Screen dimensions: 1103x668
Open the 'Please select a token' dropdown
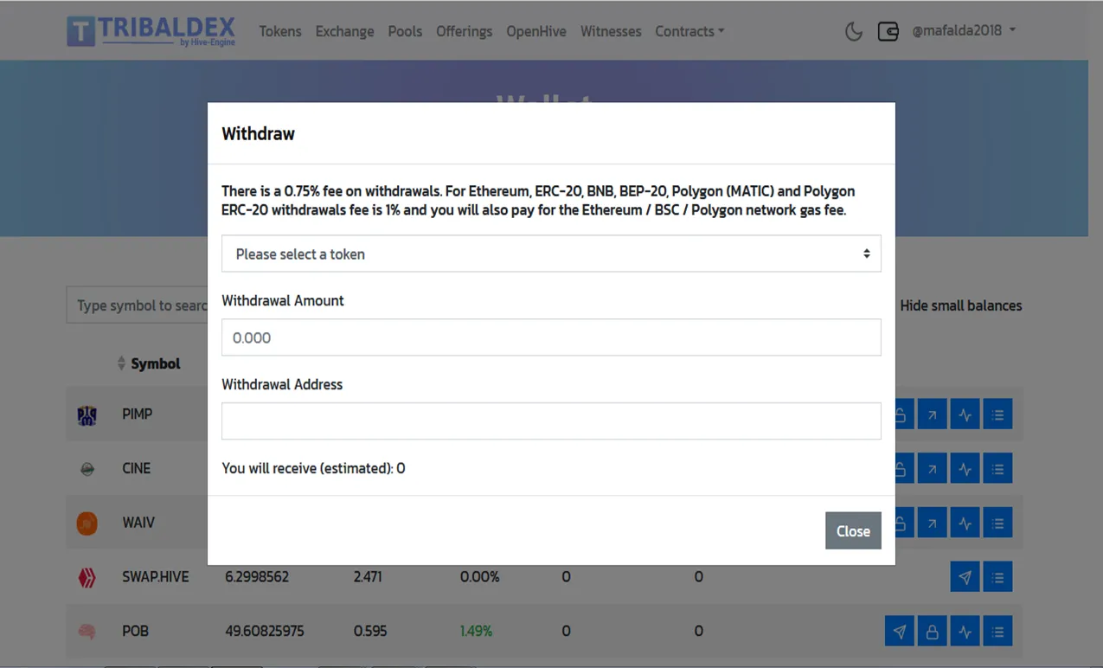tap(551, 254)
